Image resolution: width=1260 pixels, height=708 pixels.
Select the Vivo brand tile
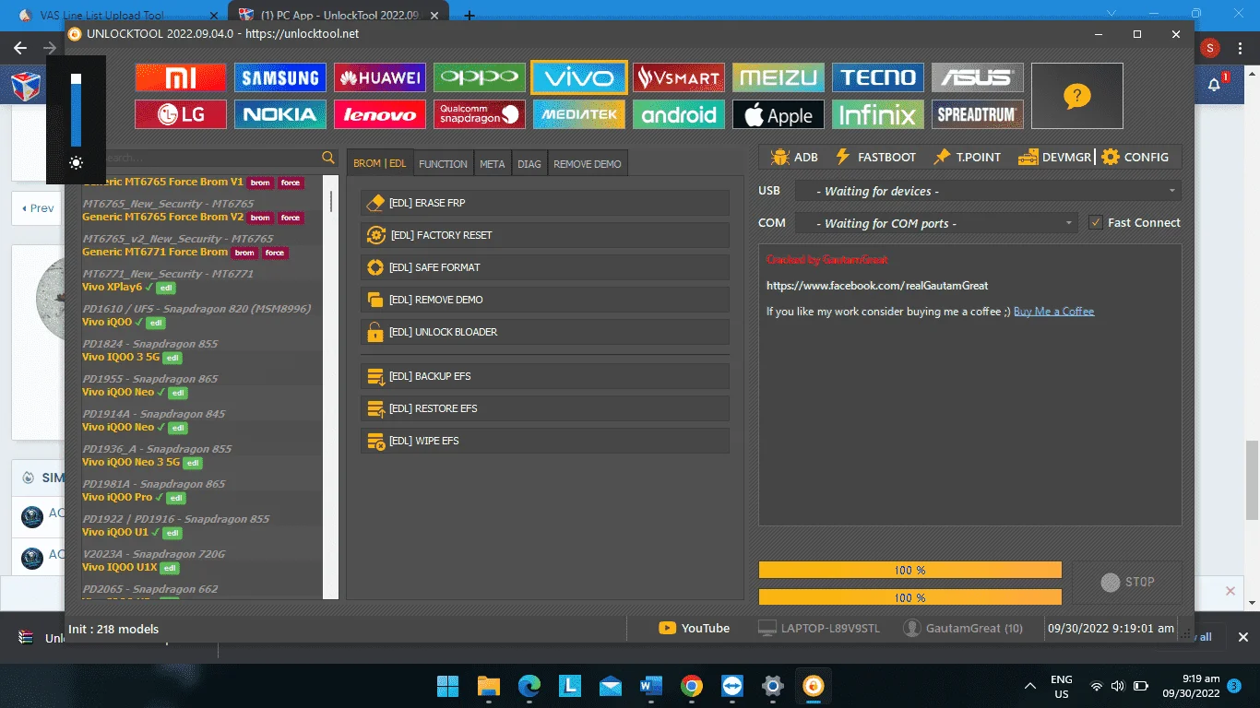click(579, 77)
